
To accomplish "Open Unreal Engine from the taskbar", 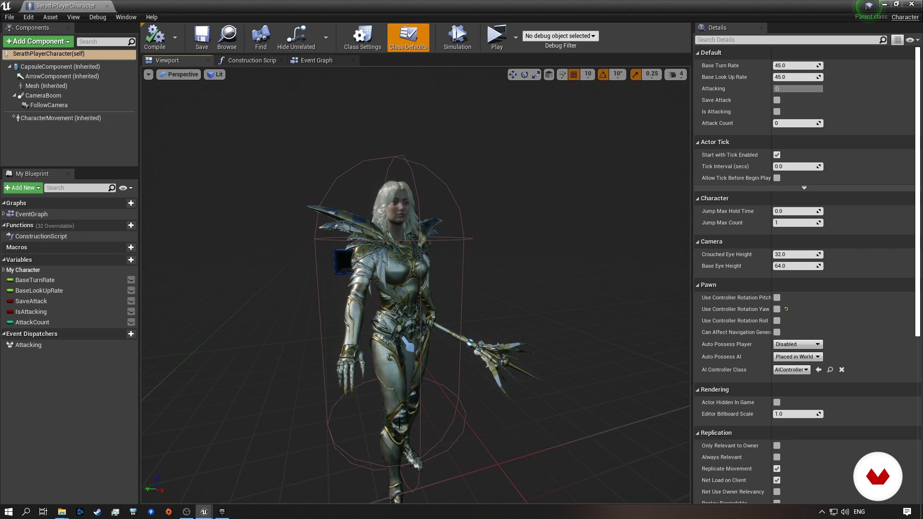I will point(204,512).
